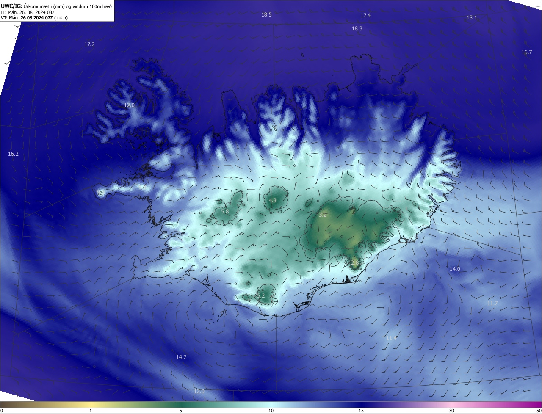
Task: Click the 11.4 value south of Iceland
Action: click(391, 338)
